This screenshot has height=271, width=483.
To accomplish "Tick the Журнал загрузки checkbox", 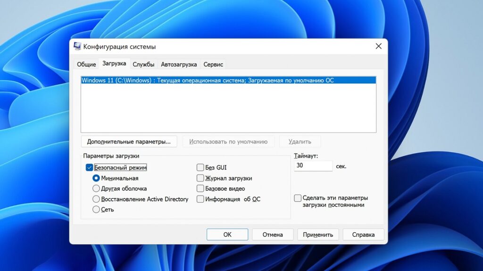I will [x=200, y=178].
